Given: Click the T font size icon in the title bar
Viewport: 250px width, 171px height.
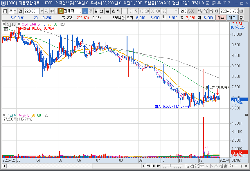Looking at the screenshot, I should pos(224,3).
